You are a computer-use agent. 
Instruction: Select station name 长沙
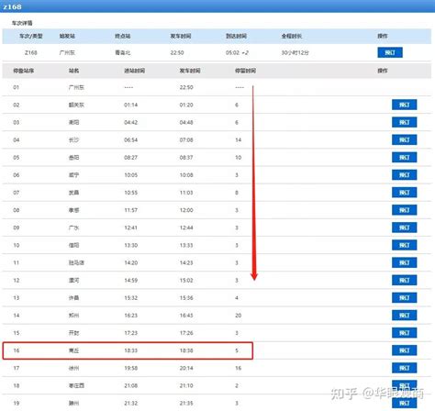coord(73,140)
